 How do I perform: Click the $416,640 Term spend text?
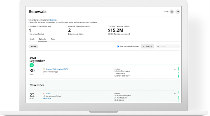(123, 95)
